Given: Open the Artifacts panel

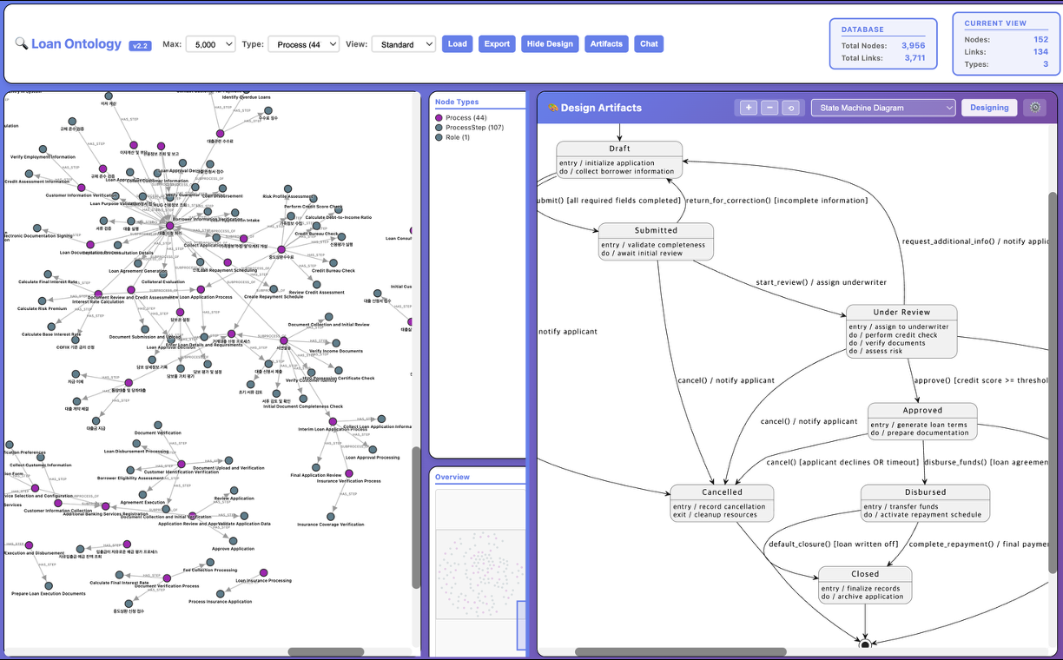Looking at the screenshot, I should click(x=606, y=44).
